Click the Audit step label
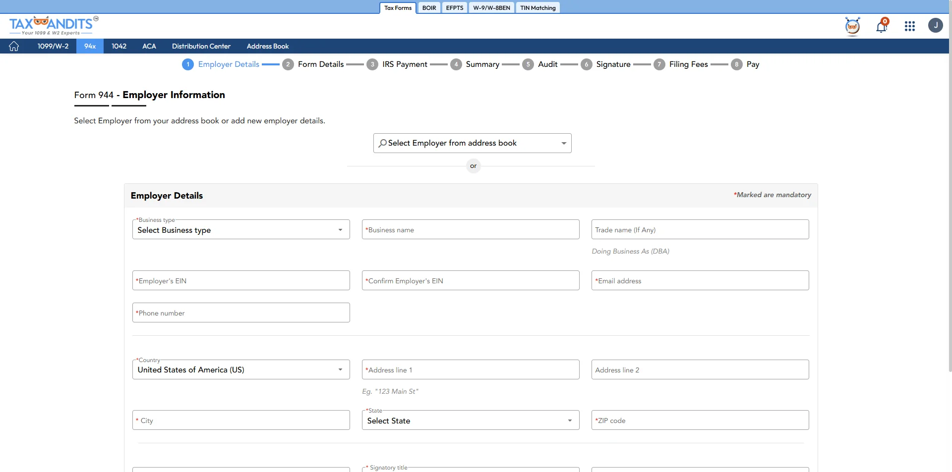Screen dimensions: 952x472 (x=548, y=64)
